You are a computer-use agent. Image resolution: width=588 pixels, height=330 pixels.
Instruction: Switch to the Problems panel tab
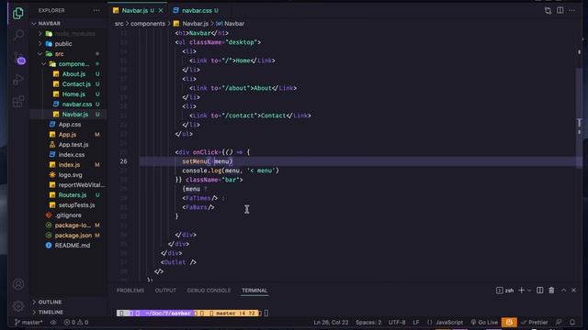pyautogui.click(x=130, y=291)
